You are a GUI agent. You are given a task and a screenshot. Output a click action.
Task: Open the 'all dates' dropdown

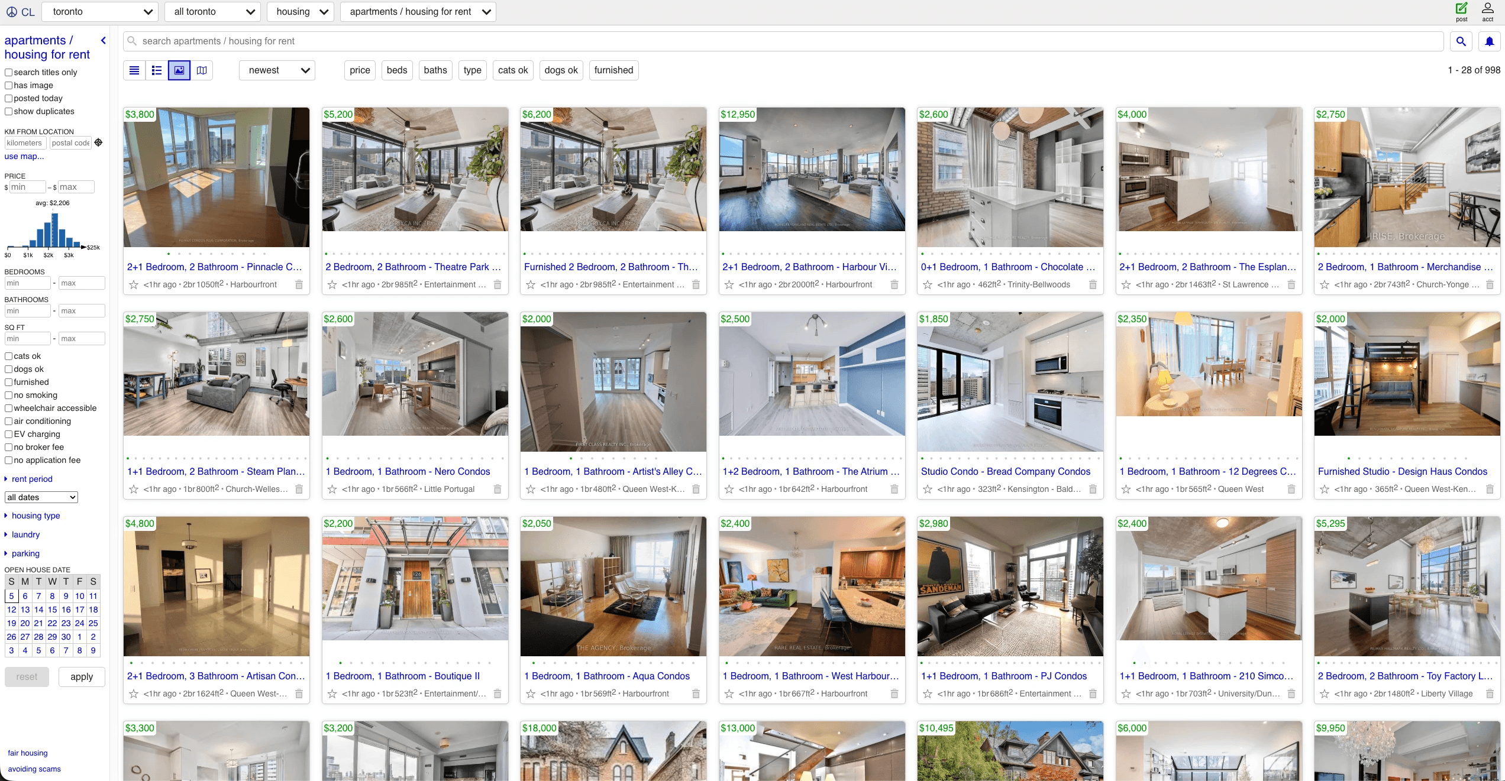(41, 497)
